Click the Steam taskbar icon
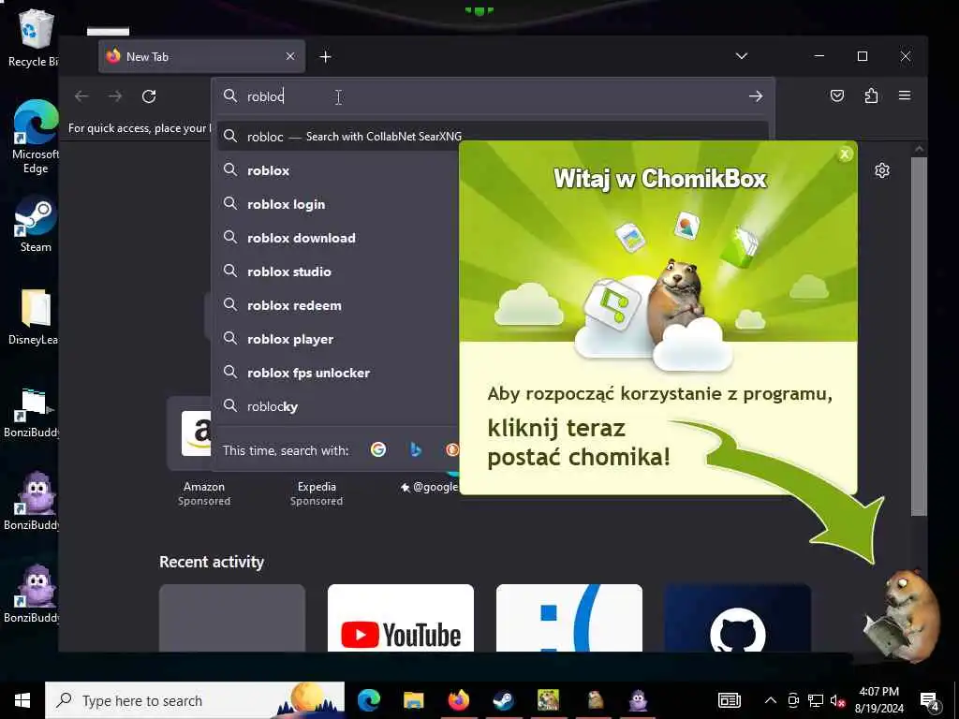 pyautogui.click(x=503, y=699)
